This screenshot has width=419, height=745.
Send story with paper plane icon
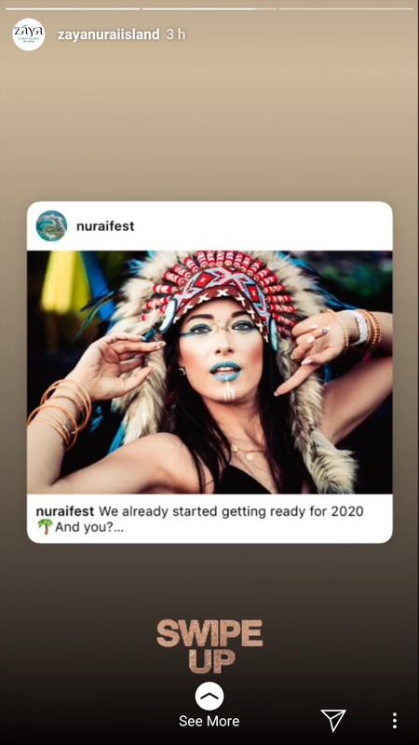click(x=333, y=720)
